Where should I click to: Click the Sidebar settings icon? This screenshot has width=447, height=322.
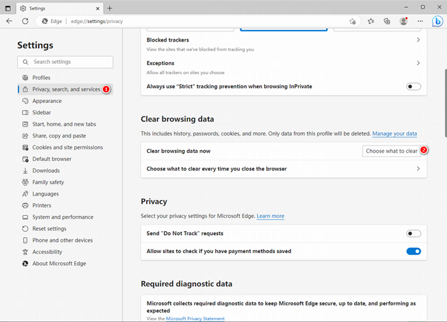[25, 112]
